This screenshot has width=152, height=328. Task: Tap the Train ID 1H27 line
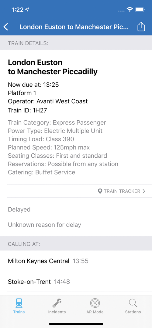[x=27, y=110]
